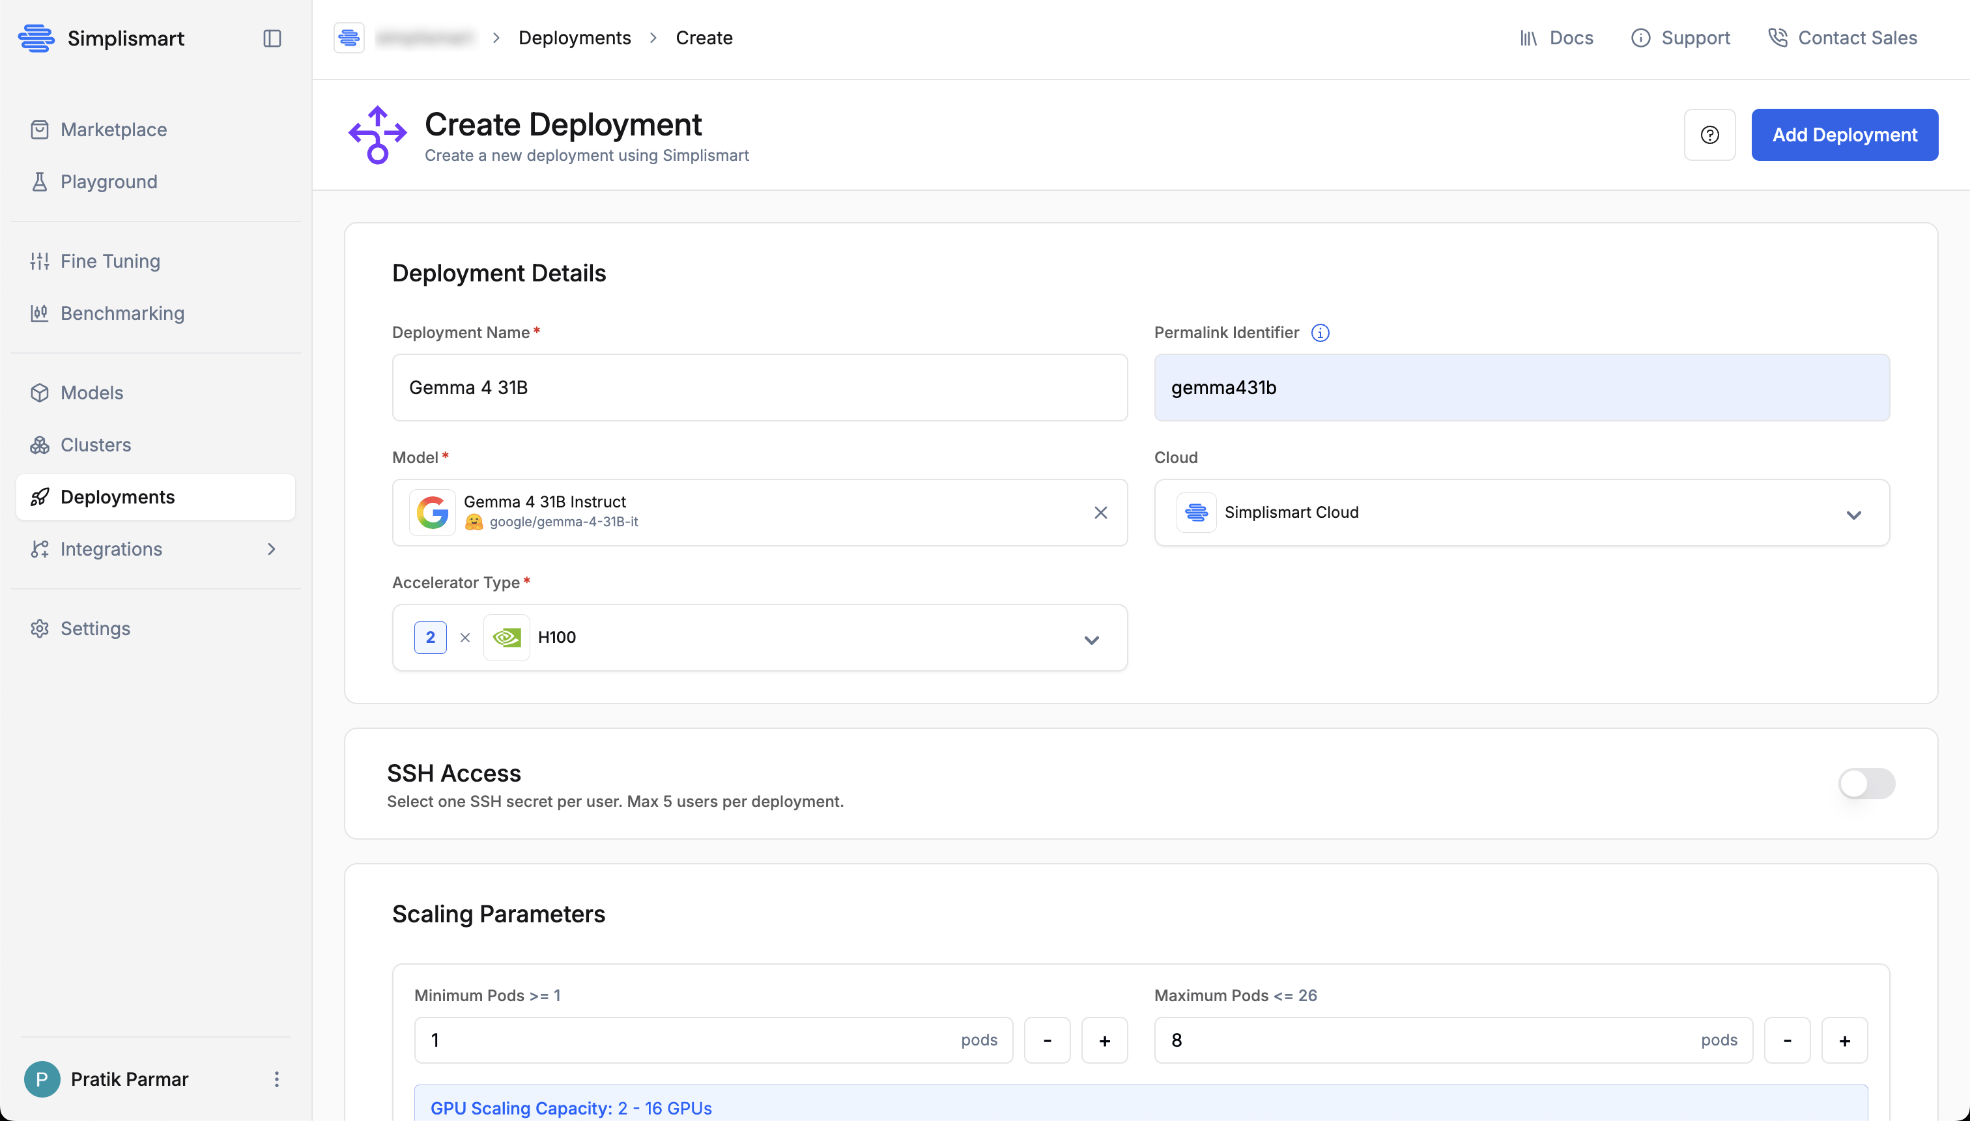The image size is (1970, 1121).
Task: Click the Docs library icon
Action: [1528, 38]
